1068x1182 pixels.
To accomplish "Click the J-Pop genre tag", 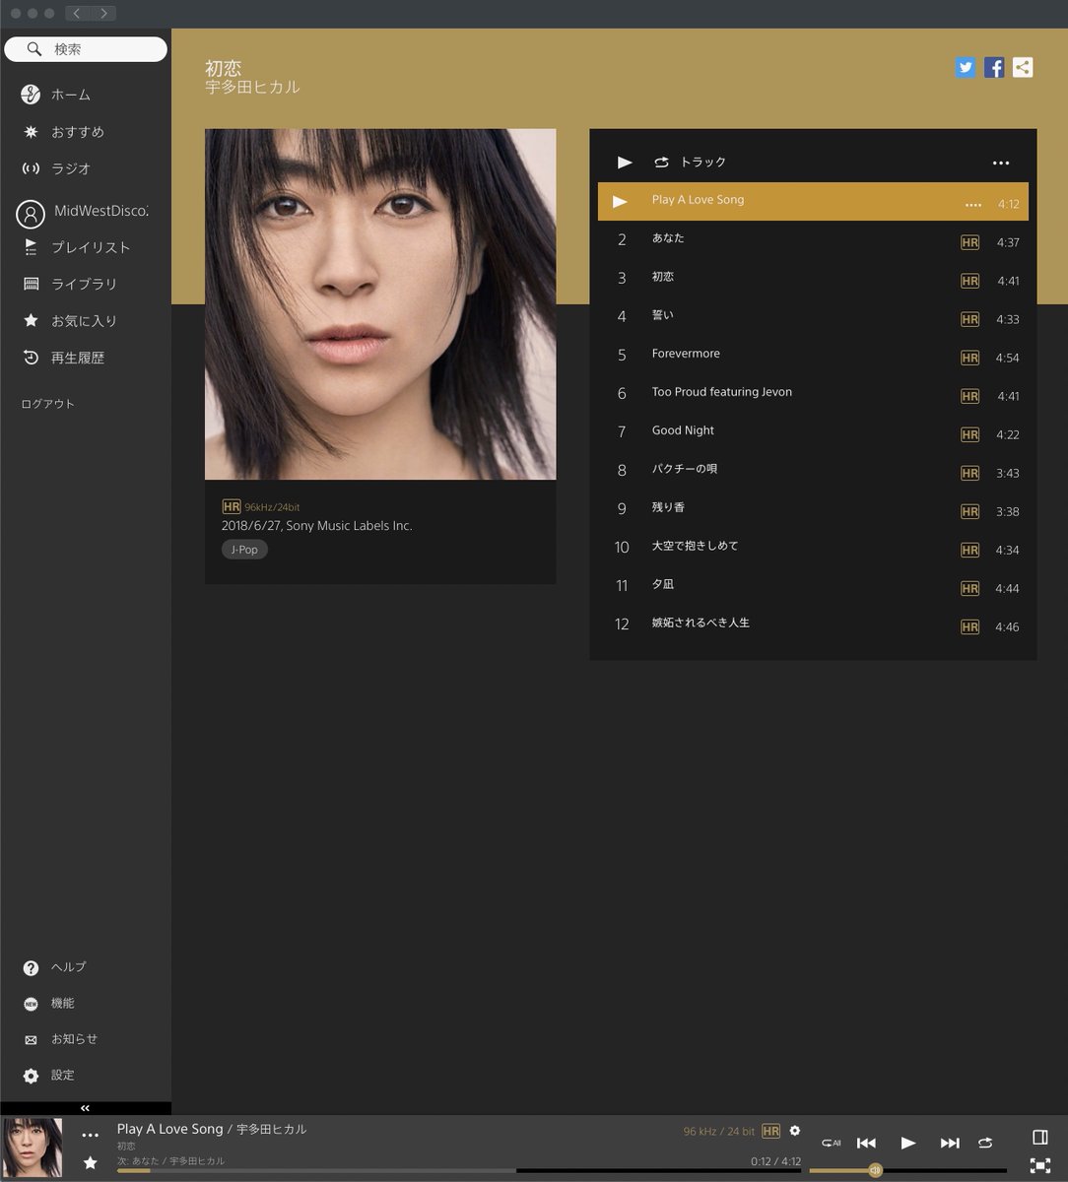I will (244, 550).
